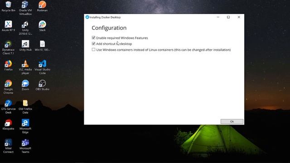Select Axure RP 9 desktop icon
This screenshot has height=163, width=290.
[8, 26]
